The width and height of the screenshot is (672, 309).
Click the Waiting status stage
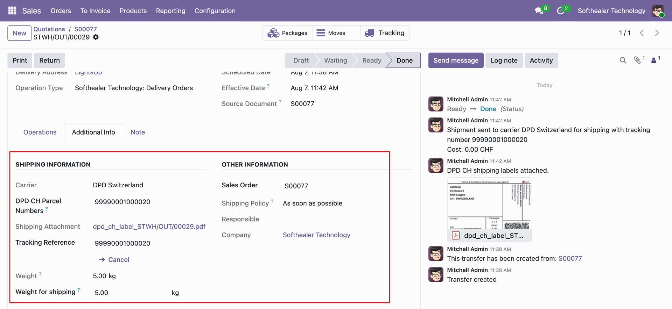click(x=336, y=60)
